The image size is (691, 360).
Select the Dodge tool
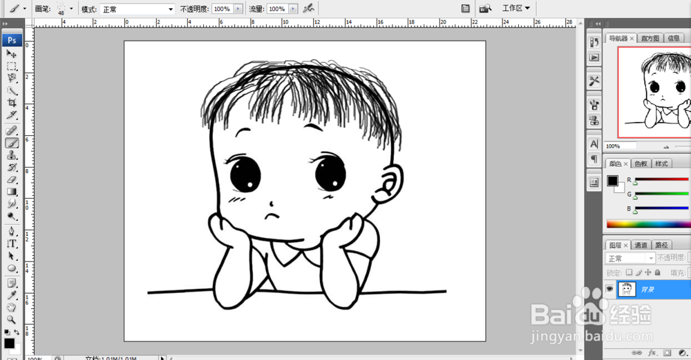(x=12, y=216)
